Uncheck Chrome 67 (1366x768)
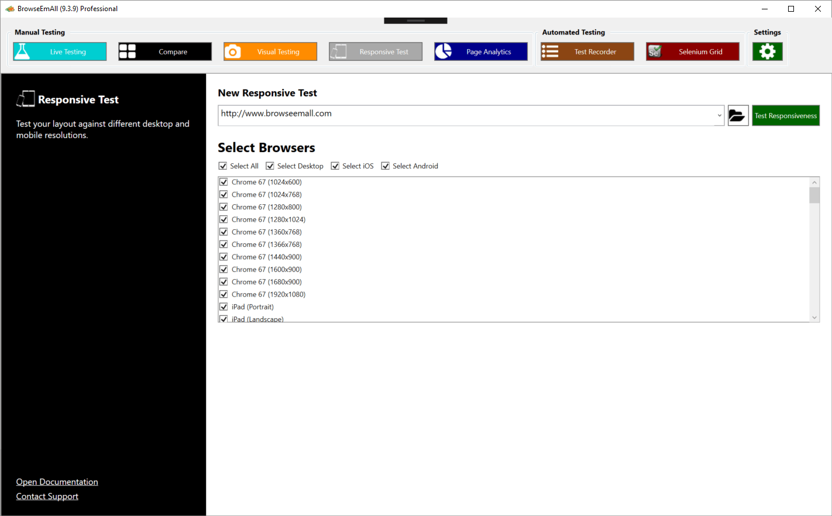The image size is (832, 516). click(x=224, y=245)
